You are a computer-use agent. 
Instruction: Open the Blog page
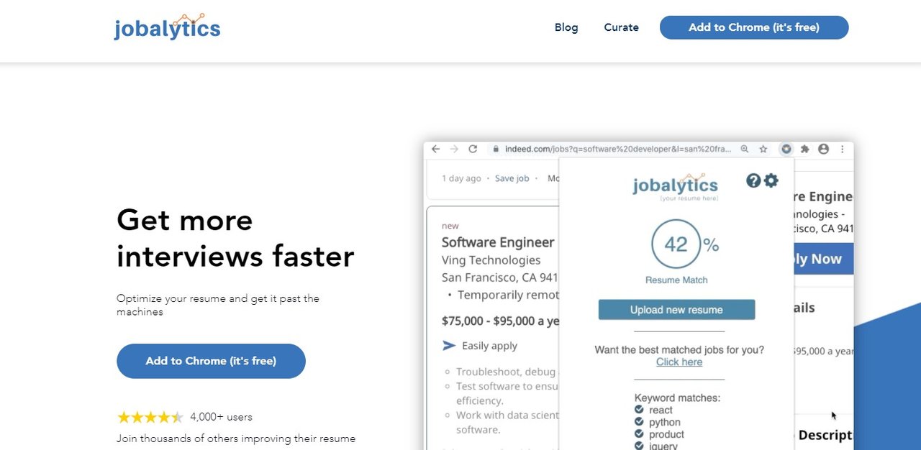coord(566,27)
